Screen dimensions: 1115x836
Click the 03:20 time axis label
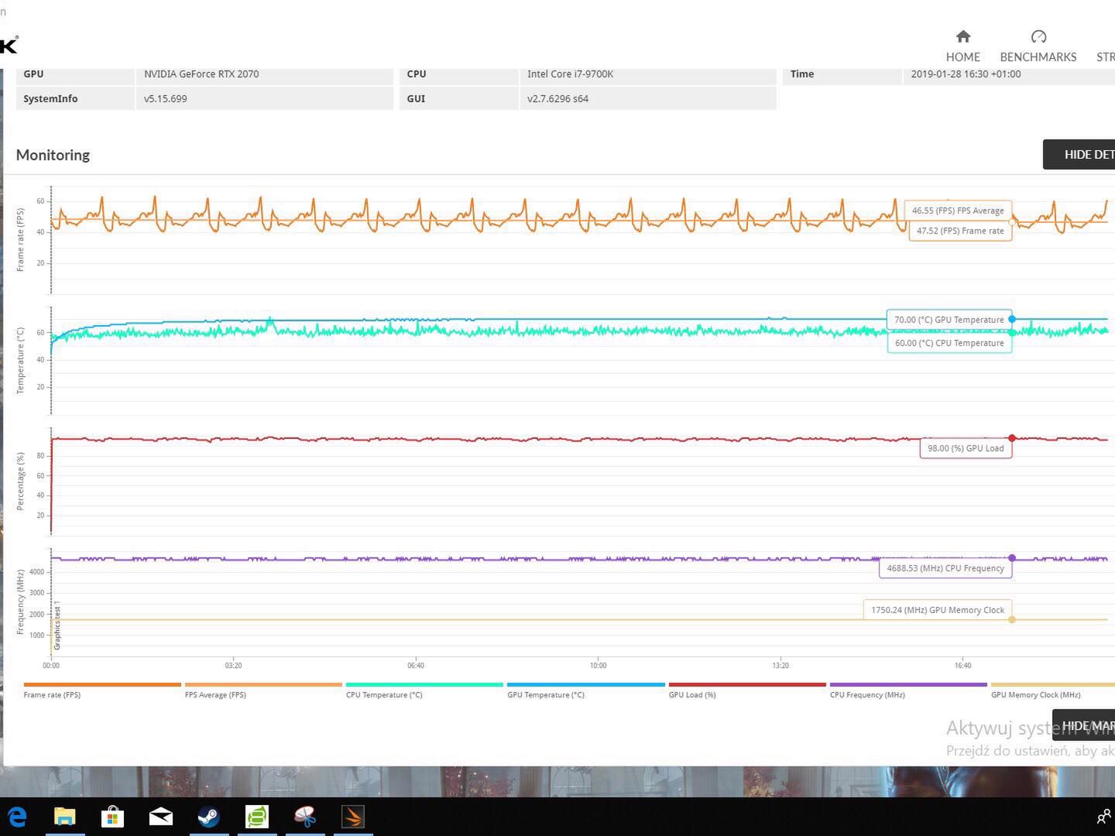pos(233,666)
